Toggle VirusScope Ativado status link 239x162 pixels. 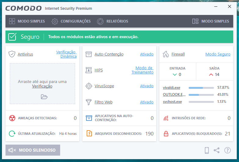point(147,86)
